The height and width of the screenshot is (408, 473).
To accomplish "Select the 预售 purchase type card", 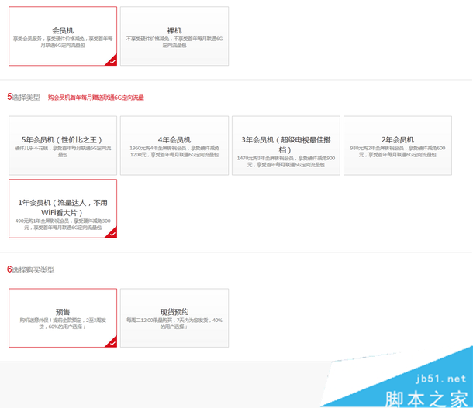I will (x=63, y=318).
